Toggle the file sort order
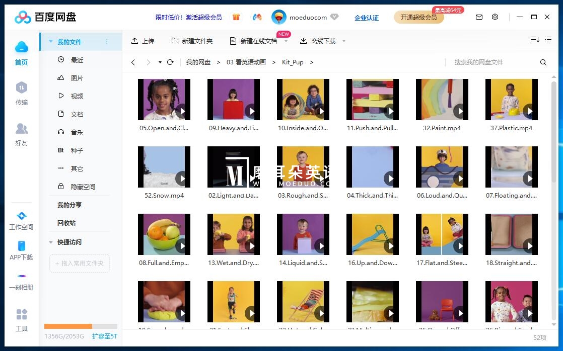Viewport: 563px width, 351px height. (x=535, y=40)
